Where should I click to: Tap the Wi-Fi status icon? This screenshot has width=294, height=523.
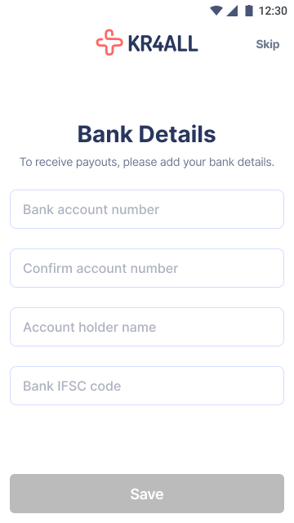click(x=216, y=11)
